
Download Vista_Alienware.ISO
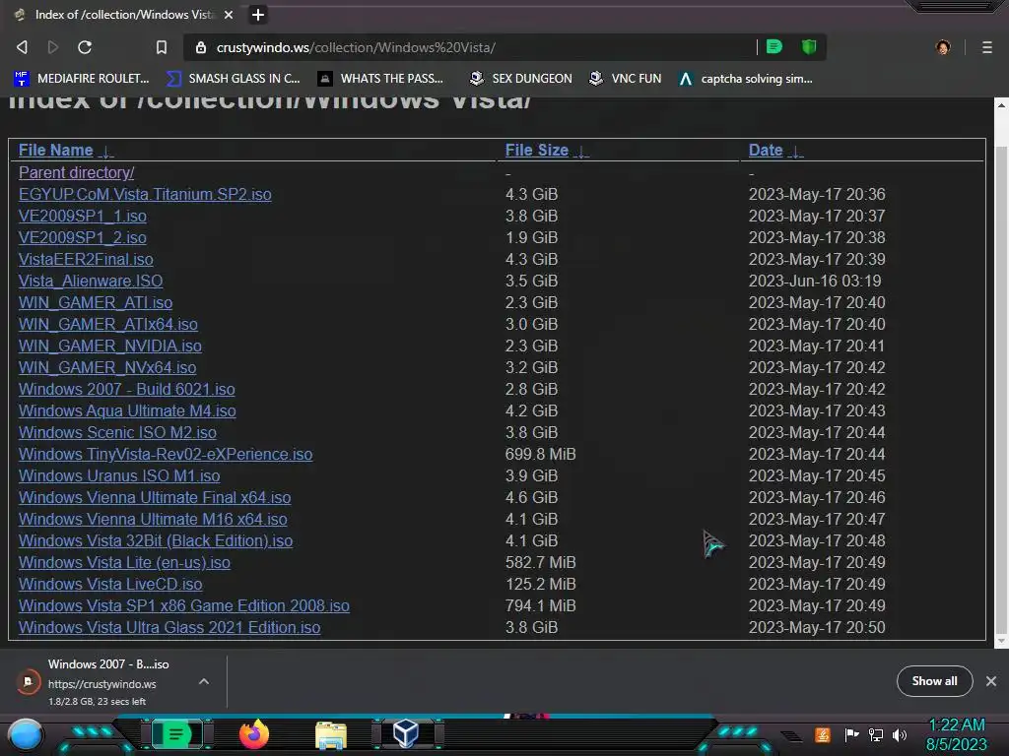91,281
